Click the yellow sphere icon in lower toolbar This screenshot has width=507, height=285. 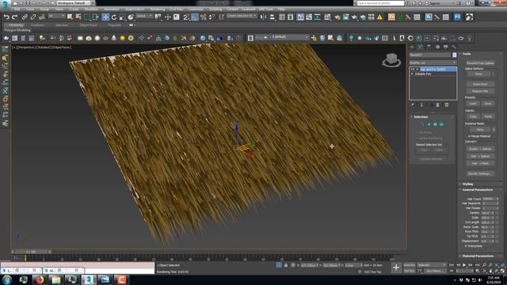click(122, 38)
